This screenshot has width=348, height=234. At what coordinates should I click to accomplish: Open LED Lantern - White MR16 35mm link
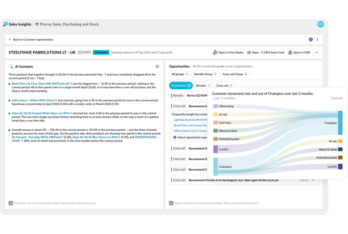tap(34, 100)
